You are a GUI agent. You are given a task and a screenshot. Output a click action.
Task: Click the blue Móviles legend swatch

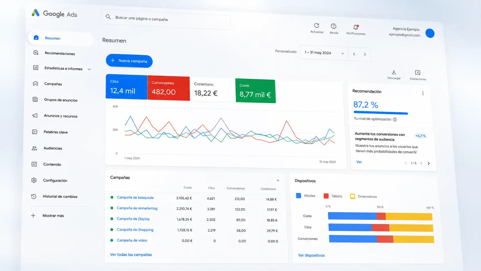pyautogui.click(x=299, y=196)
